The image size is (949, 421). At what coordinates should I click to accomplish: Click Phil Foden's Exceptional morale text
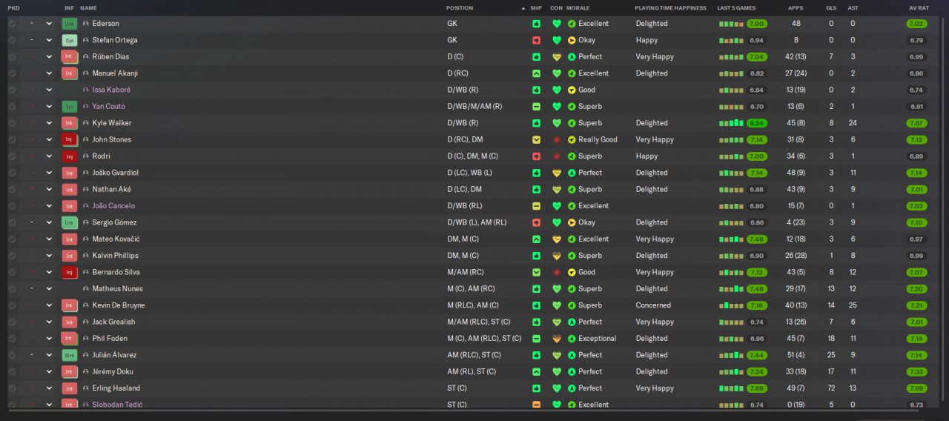(598, 339)
